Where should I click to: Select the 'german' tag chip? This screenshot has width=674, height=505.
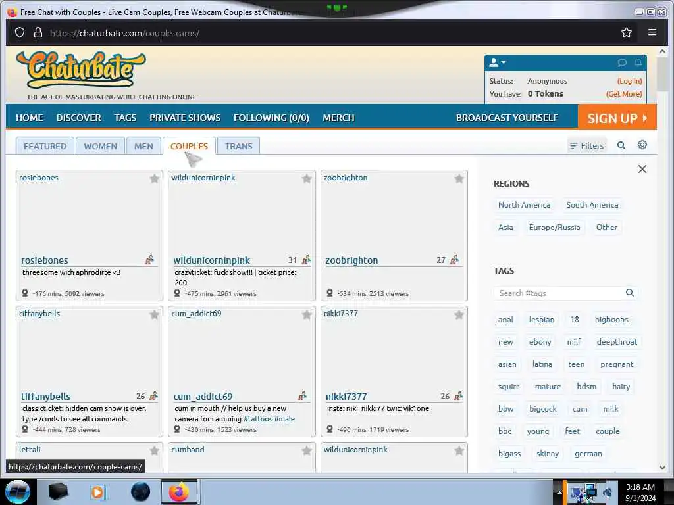pyautogui.click(x=588, y=454)
